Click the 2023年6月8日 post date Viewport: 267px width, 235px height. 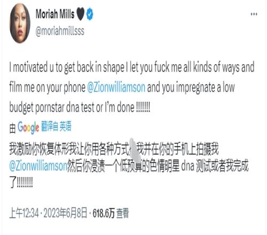pos(65,213)
